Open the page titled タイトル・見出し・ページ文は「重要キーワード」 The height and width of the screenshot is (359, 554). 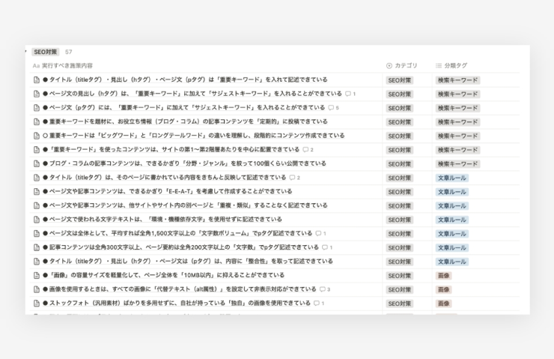coord(185,79)
